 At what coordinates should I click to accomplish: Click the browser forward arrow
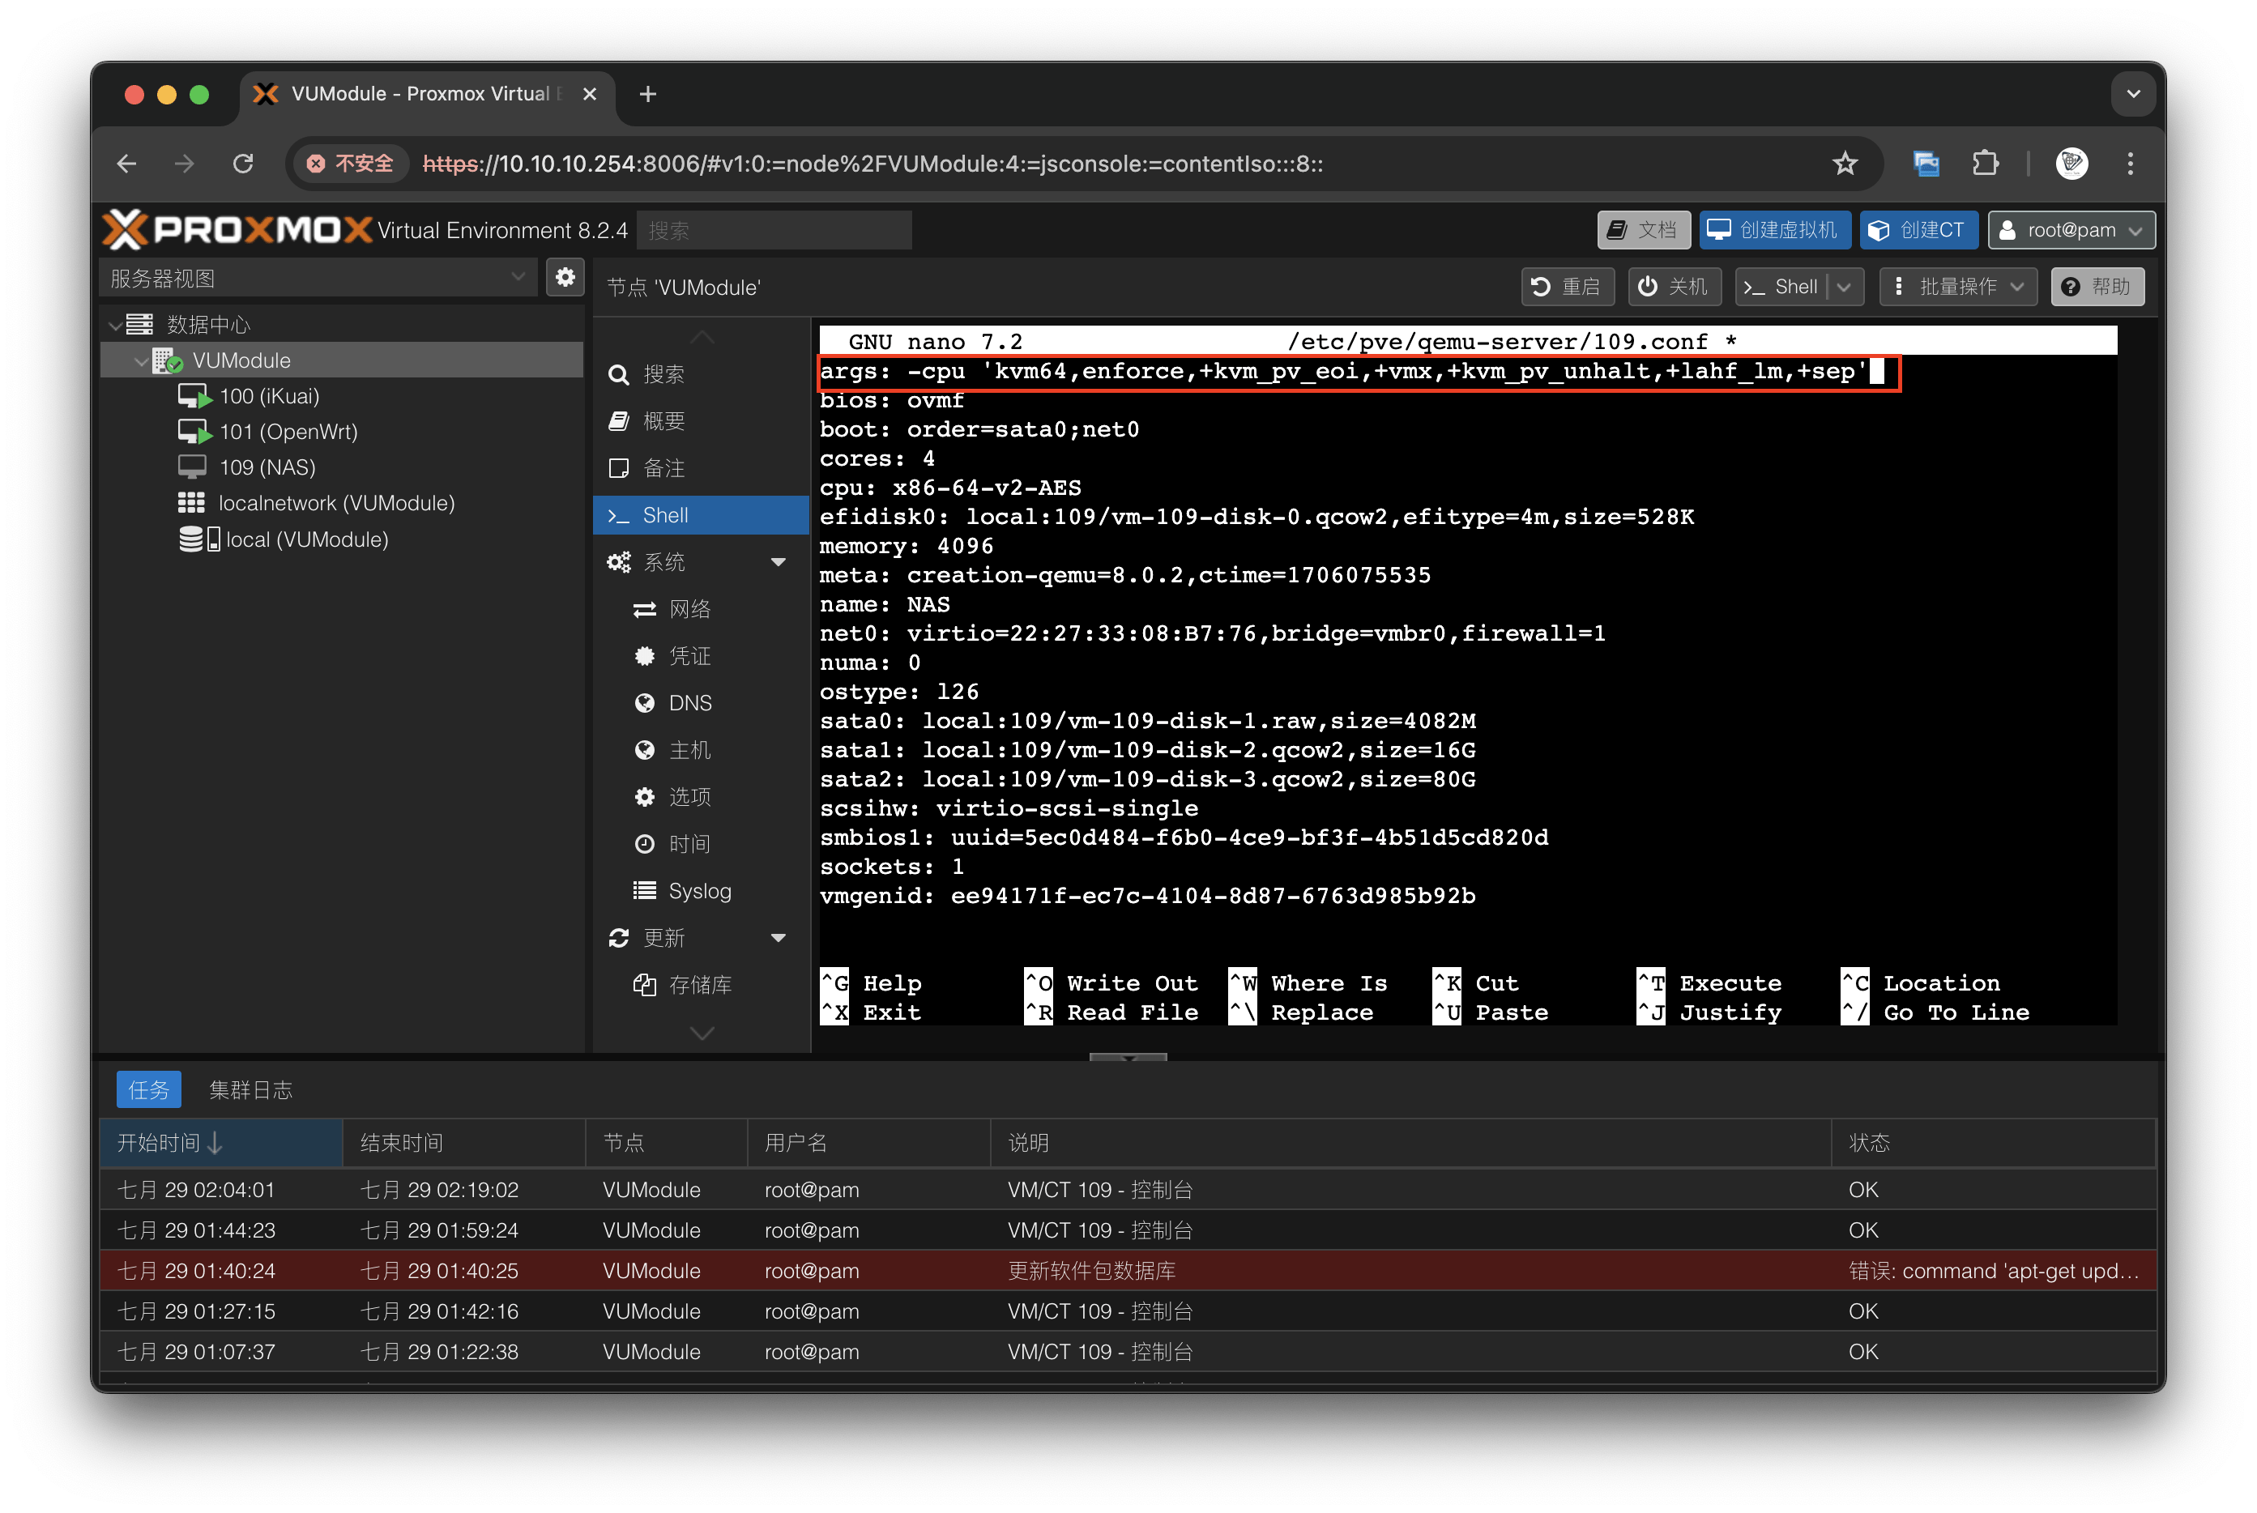185,164
